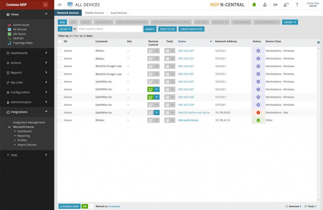Switch to Mobile Devices tab
This screenshot has width=323, height=210.
point(95,13)
